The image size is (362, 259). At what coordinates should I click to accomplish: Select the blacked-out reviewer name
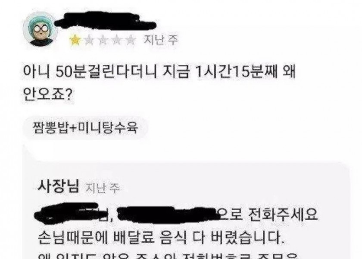(x=105, y=21)
